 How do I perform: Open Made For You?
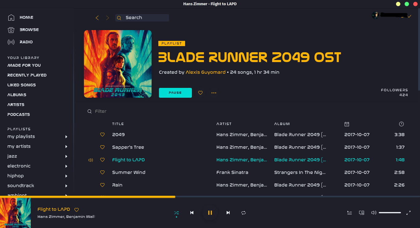coord(24,65)
